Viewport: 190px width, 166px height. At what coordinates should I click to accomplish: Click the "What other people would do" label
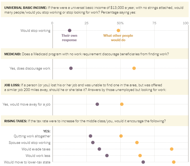click(x=118, y=38)
